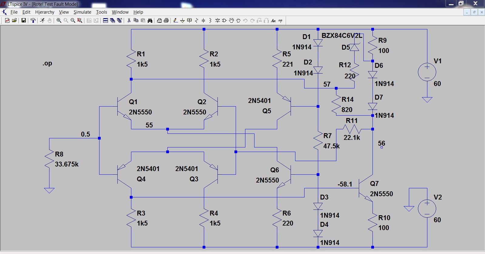Select the .op directive text on schematic

[x=47, y=63]
